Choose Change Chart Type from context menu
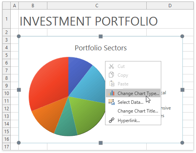The width and height of the screenshot is (196, 153). [x=133, y=93]
